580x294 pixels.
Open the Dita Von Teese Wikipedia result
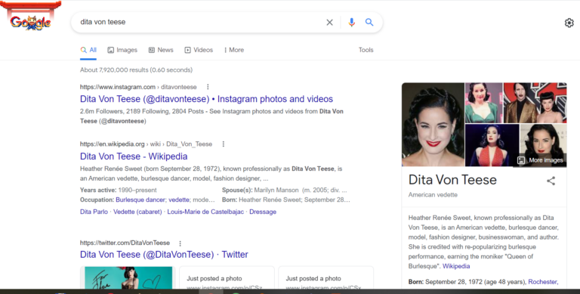click(x=134, y=156)
